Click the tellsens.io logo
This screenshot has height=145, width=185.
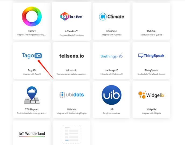(x=72, y=56)
